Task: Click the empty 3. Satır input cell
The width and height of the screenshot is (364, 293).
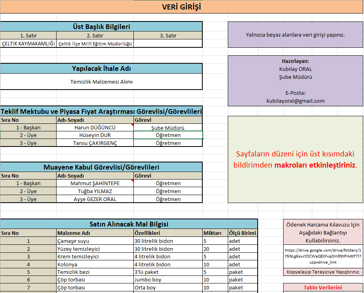Action: pos(168,43)
